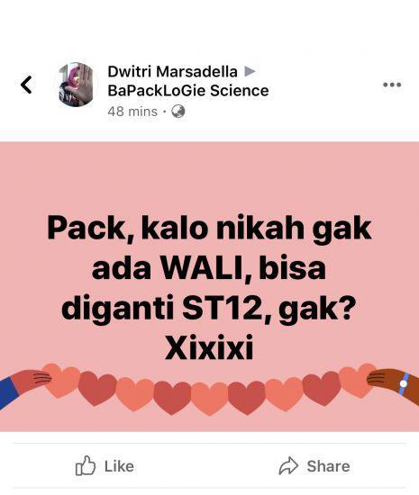
Task: Tap the curved Share arrow icon
Action: (288, 466)
